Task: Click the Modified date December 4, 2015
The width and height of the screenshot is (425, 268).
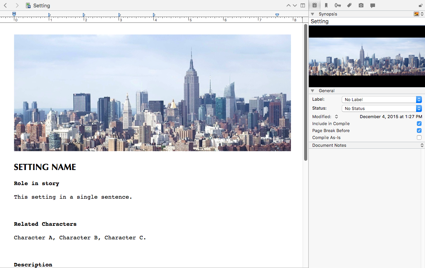Action: click(391, 117)
